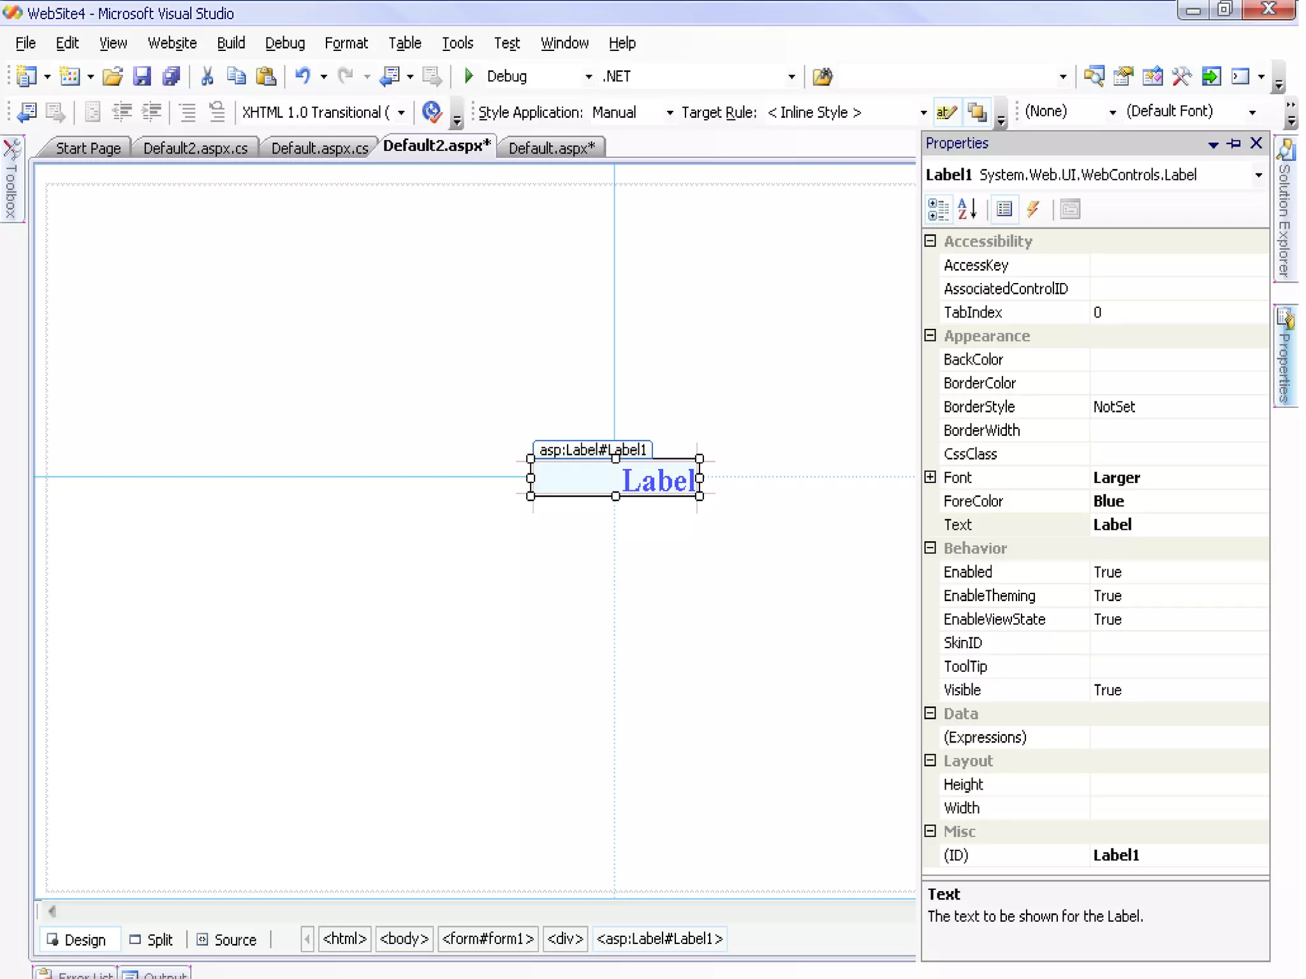The width and height of the screenshot is (1306, 979).
Task: Show Events lightning bolt in Properties
Action: click(x=1033, y=209)
